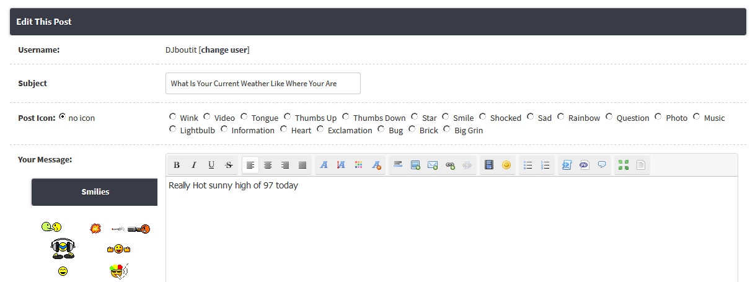750x282 pixels.
Task: Insert a code block
Action: point(567,165)
